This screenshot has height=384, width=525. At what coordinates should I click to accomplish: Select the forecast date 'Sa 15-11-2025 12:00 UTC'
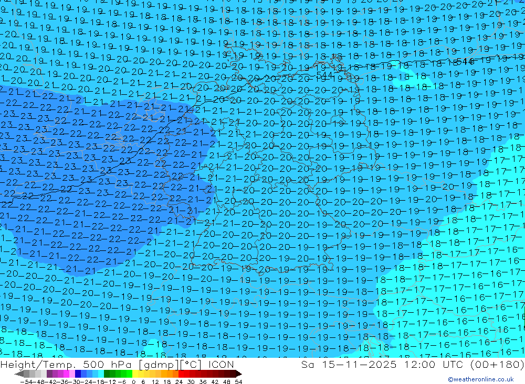pos(382,364)
